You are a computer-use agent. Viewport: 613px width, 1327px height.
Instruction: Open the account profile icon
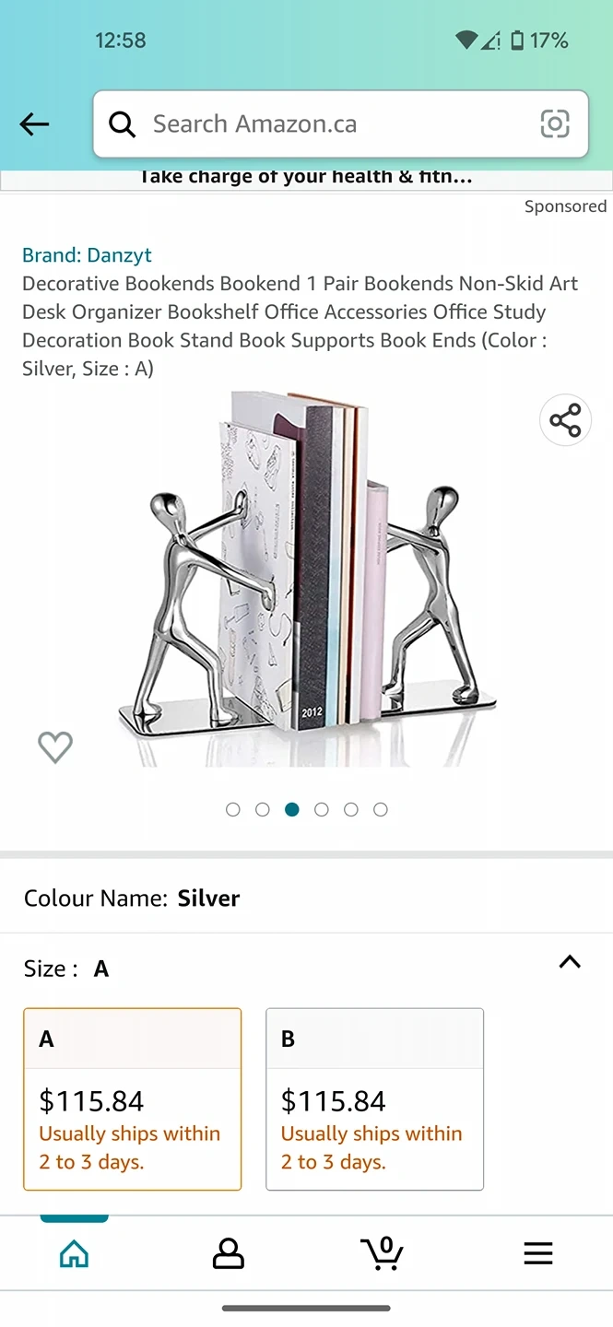228,1253
